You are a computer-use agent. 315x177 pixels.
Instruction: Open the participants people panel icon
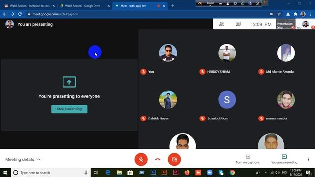click(221, 24)
